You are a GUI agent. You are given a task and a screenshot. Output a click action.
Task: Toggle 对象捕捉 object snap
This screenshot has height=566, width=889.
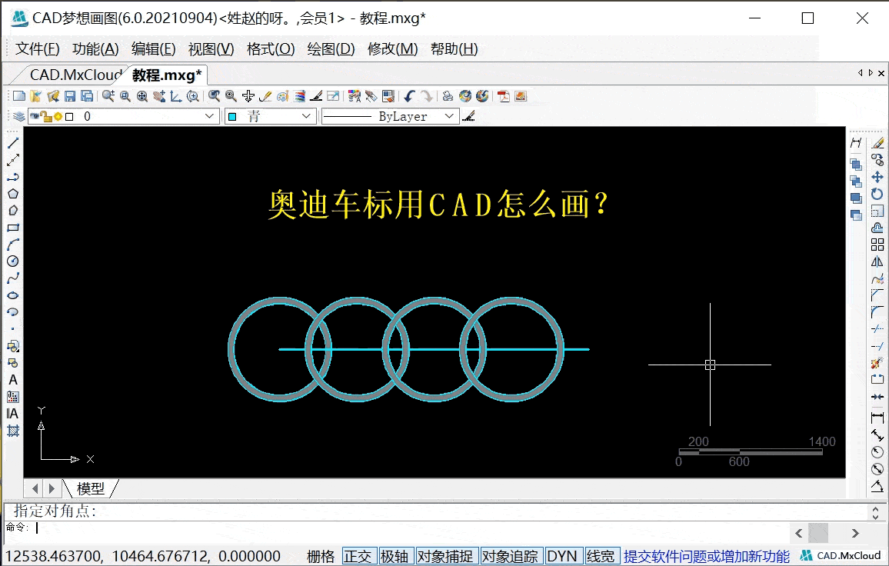445,556
